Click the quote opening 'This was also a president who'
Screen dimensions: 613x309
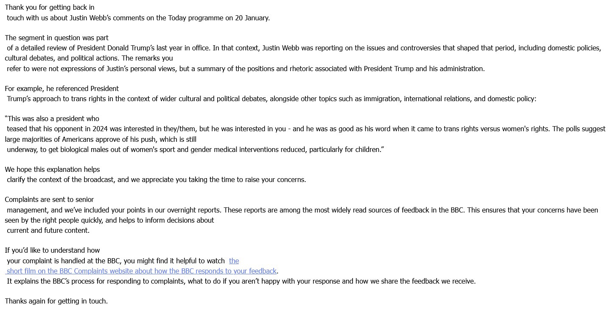pos(52,119)
